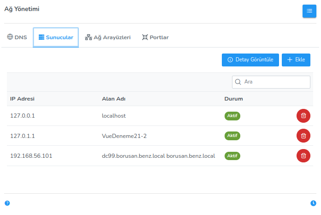The image size is (321, 215).
Task: Click the clock icon at bottom right
Action: (313, 203)
